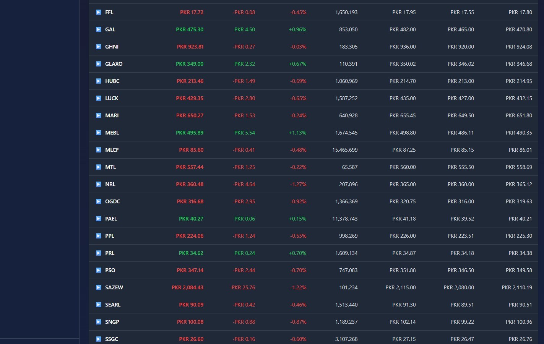
Task: Open the GHNI row arrow icon
Action: tap(98, 47)
